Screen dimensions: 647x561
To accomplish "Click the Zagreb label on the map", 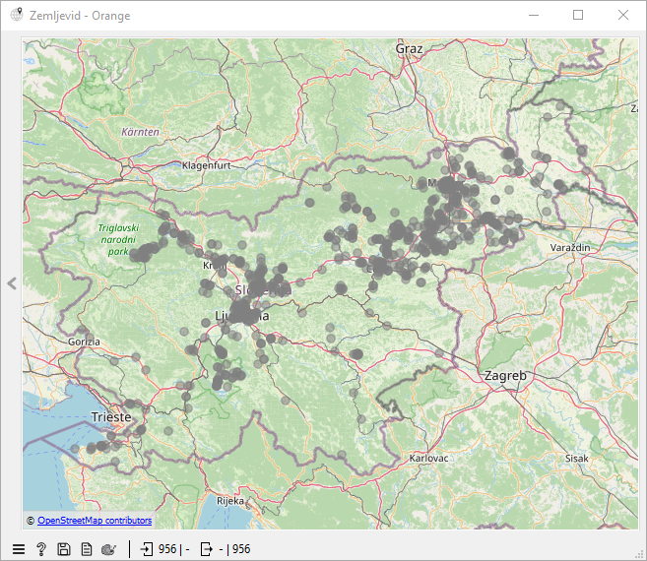I will point(505,376).
